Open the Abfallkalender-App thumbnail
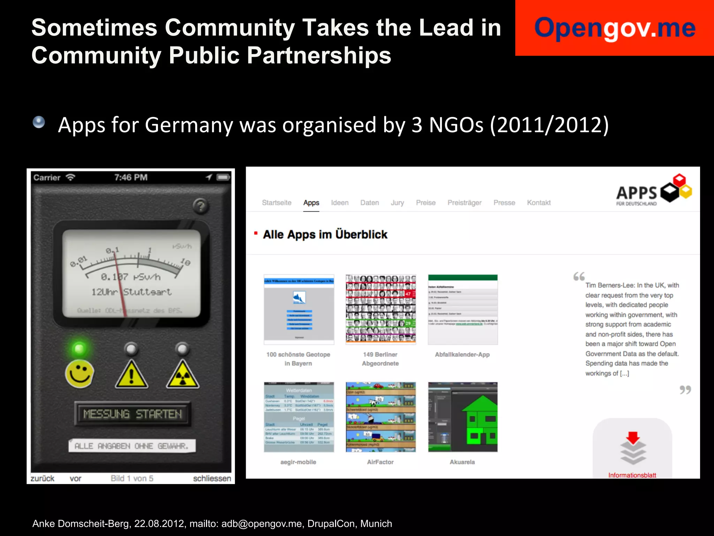The width and height of the screenshot is (714, 536). (x=463, y=310)
